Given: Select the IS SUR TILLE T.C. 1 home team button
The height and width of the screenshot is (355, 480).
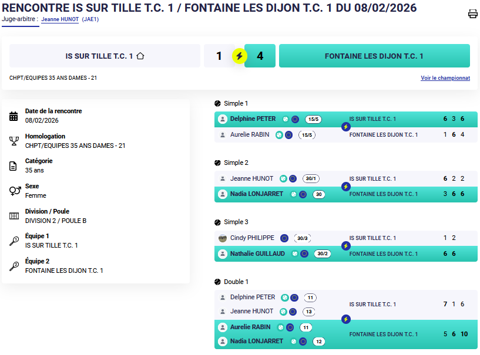Looking at the screenshot, I should pyautogui.click(x=105, y=56).
